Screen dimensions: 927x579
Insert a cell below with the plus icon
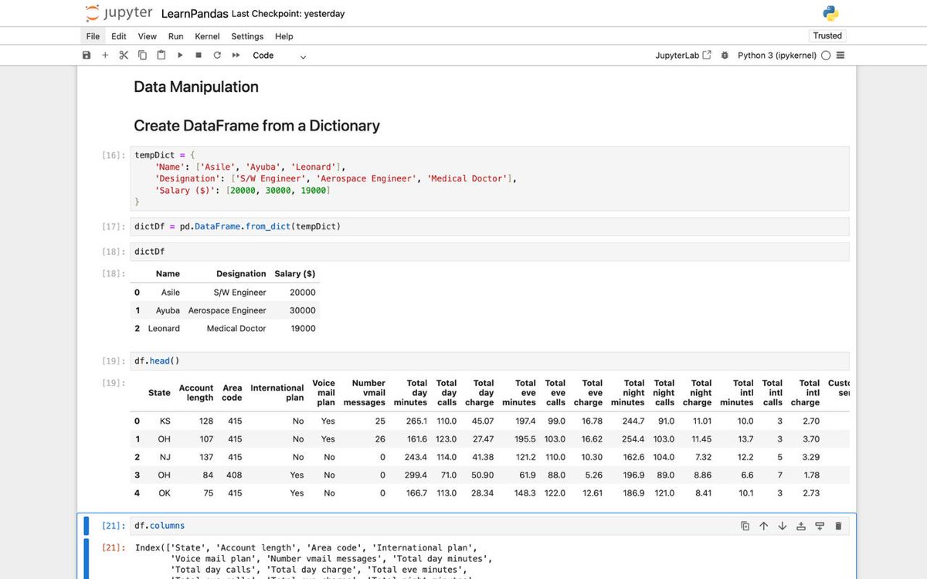(x=105, y=56)
